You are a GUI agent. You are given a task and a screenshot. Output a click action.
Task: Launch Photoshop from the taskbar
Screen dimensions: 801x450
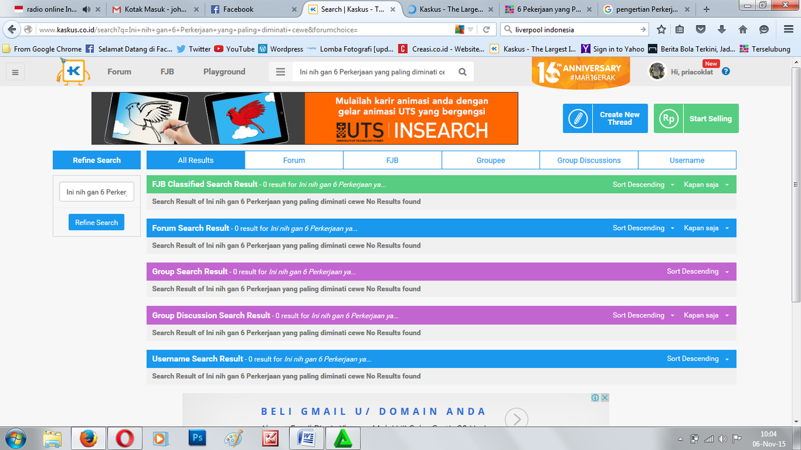click(197, 439)
